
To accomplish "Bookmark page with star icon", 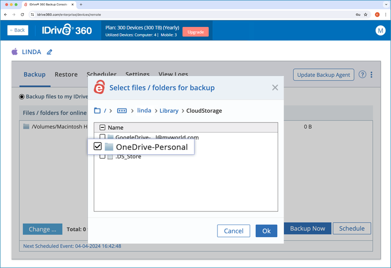I will [366, 15].
